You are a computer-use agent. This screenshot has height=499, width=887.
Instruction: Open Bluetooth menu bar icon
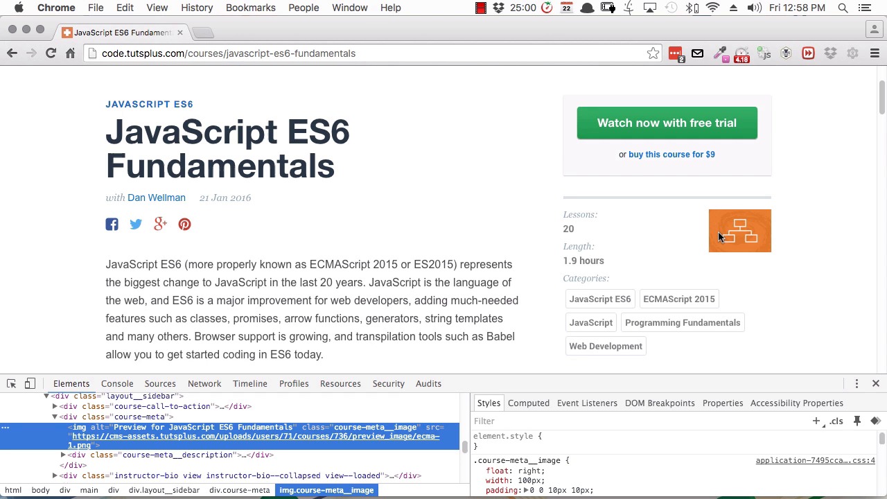pos(692,8)
